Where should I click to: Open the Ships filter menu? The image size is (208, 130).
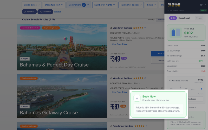coord(151,5)
